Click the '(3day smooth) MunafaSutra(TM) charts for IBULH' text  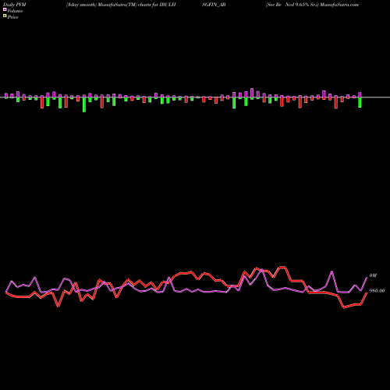tap(121, 5)
